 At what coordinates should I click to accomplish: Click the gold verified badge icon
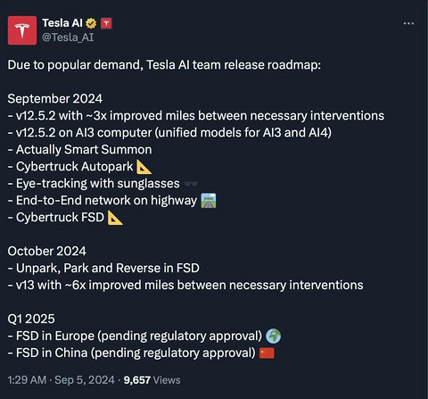click(x=91, y=23)
